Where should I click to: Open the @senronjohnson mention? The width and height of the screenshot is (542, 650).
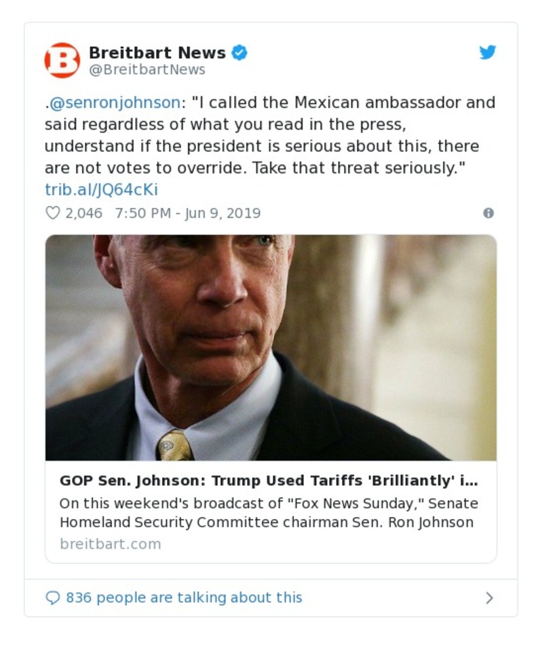(115, 103)
